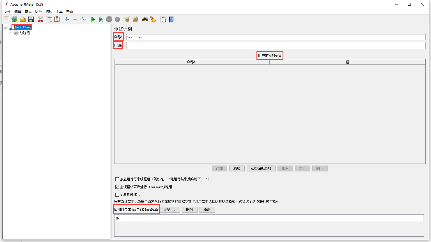Open the 运行 menu
Screen dimensions: 431x242
[38, 11]
